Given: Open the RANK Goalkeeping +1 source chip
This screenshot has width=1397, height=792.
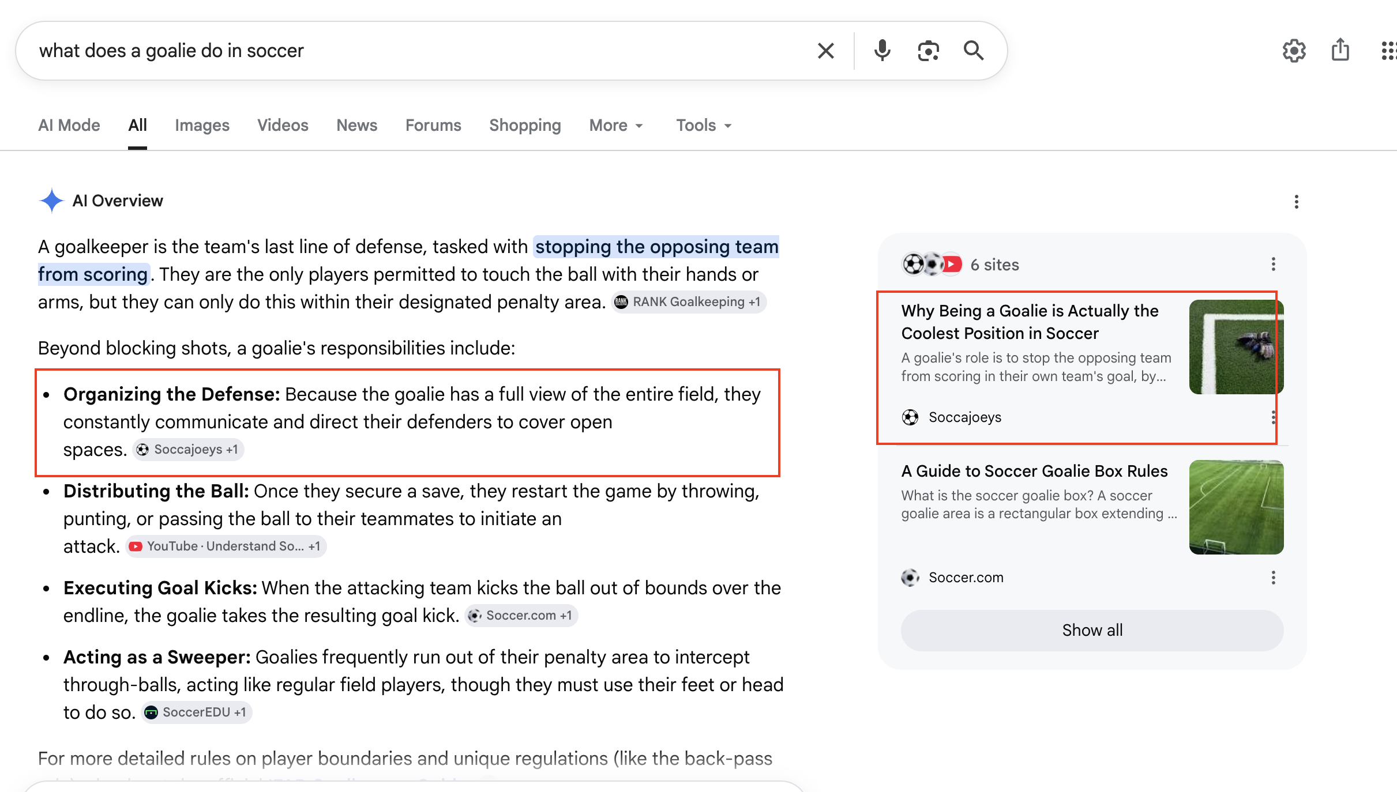Looking at the screenshot, I should pyautogui.click(x=689, y=302).
